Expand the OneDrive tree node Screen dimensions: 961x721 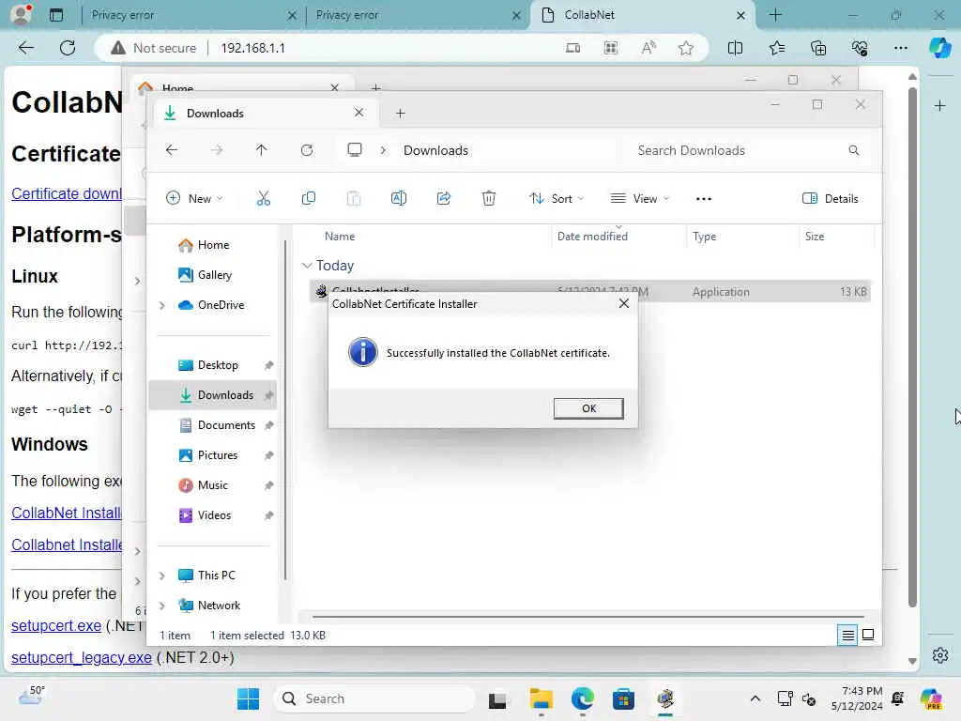click(161, 305)
